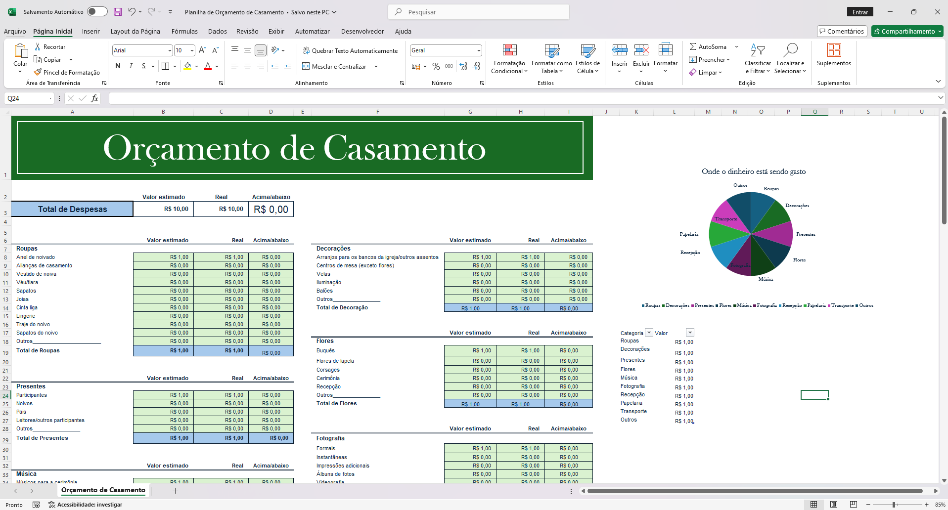
Task: Center text horizontally in Alinhamento group
Action: tap(248, 66)
